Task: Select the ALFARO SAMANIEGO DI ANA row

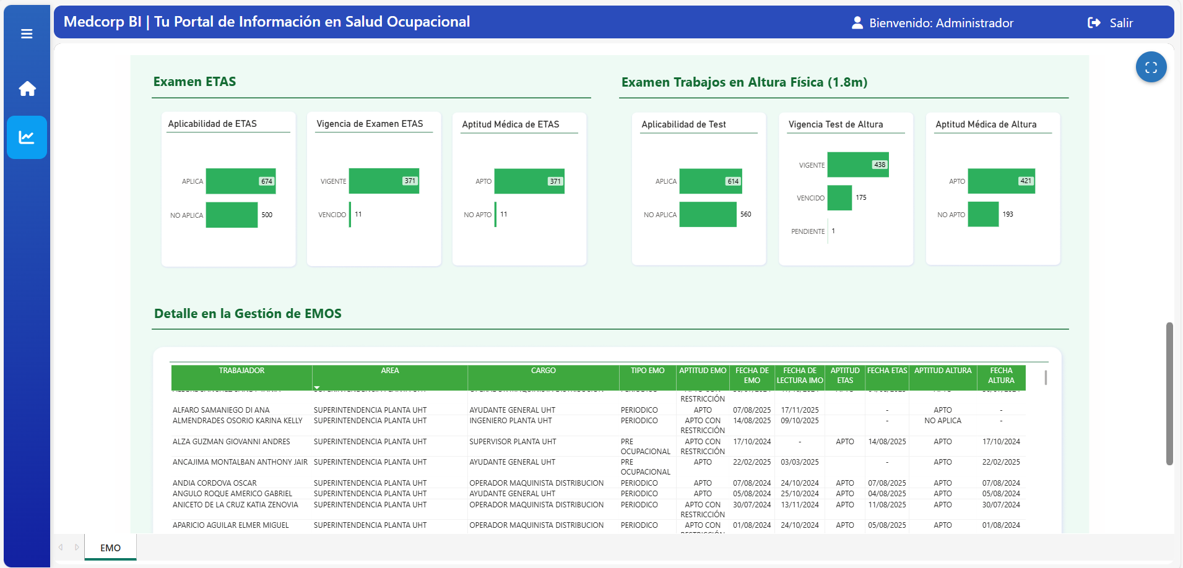Action: coord(221,410)
